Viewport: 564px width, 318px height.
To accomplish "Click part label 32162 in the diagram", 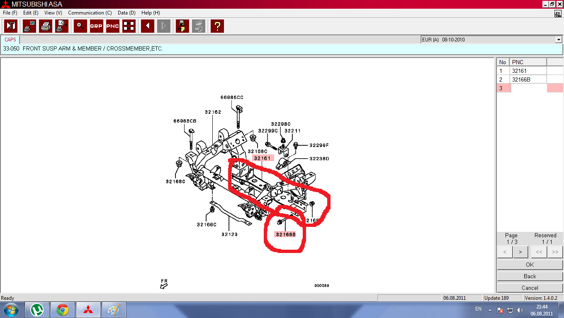I will (x=213, y=112).
